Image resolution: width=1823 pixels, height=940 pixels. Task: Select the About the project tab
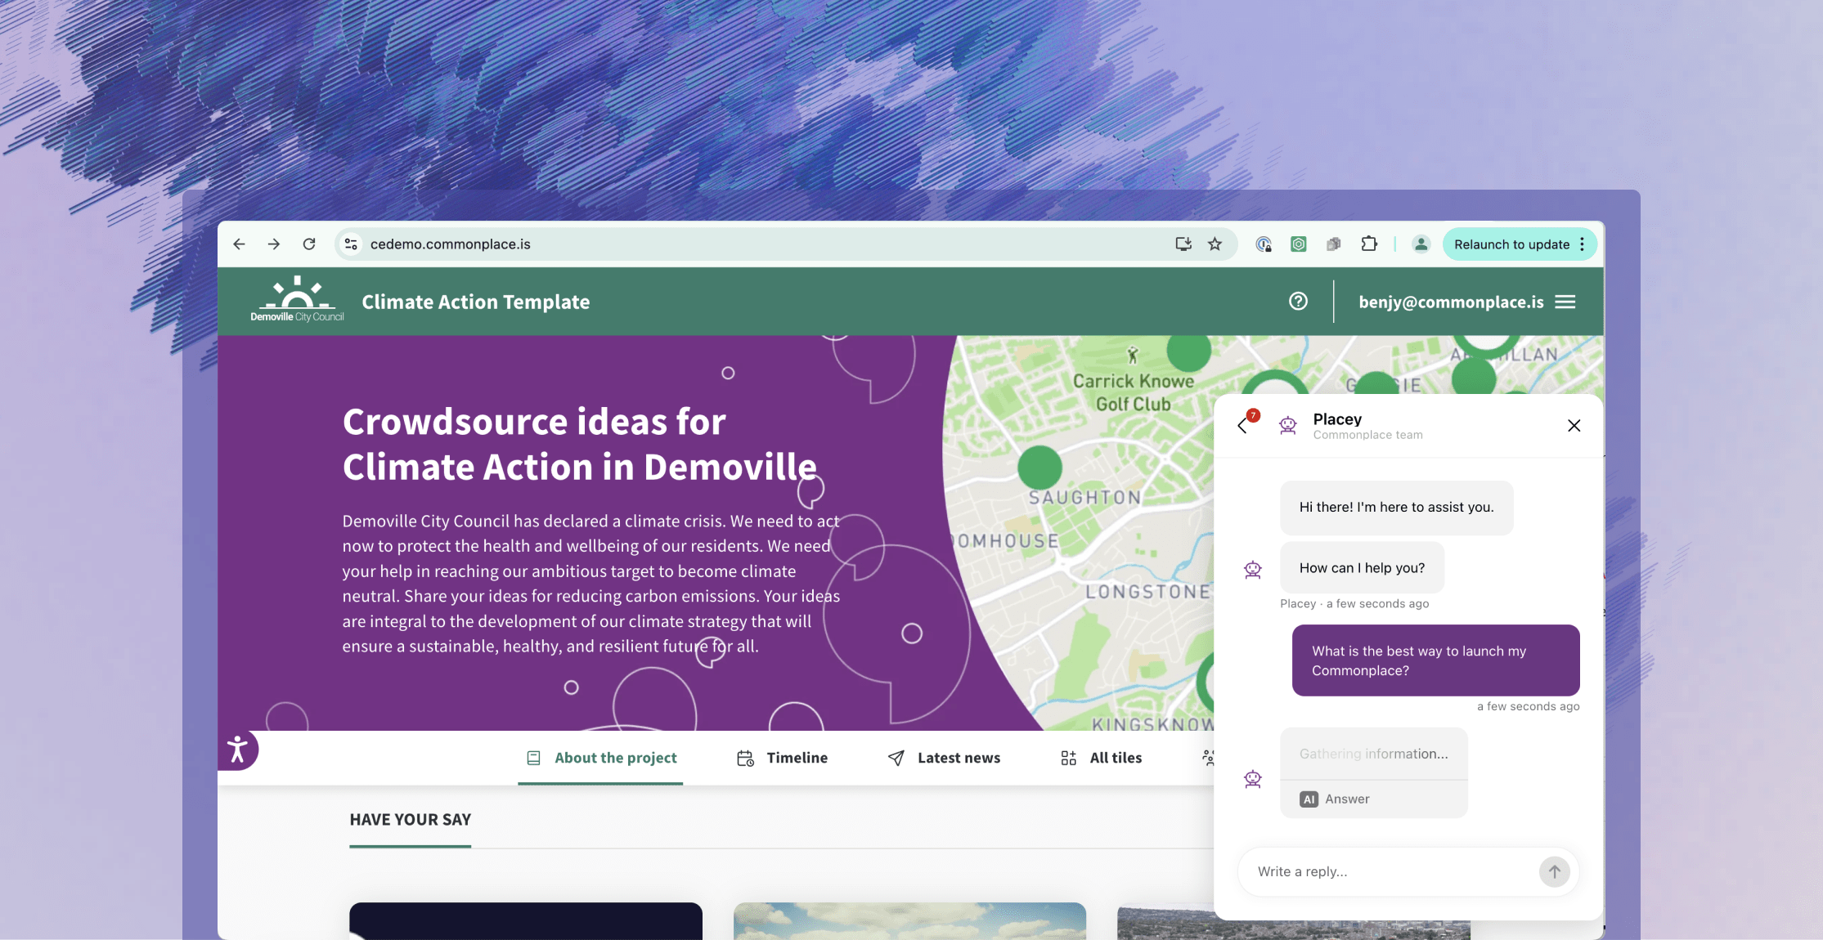click(x=601, y=758)
